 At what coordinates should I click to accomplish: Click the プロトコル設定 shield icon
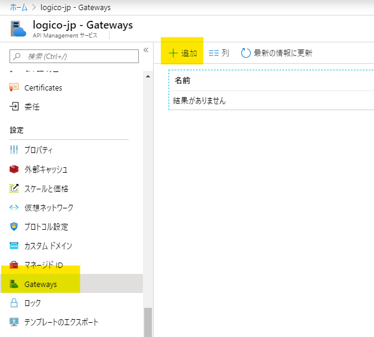coord(14,227)
